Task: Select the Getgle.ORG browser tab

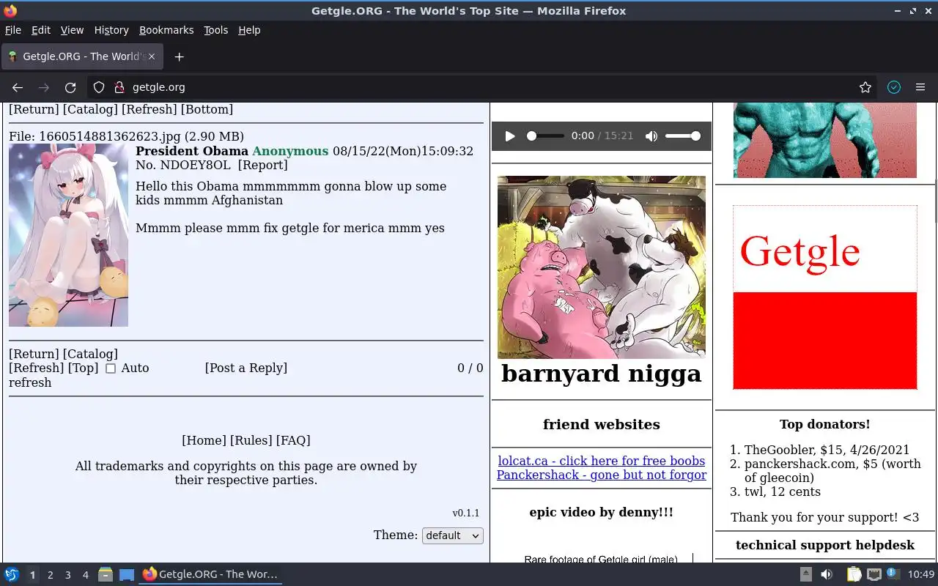Action: pyautogui.click(x=81, y=56)
